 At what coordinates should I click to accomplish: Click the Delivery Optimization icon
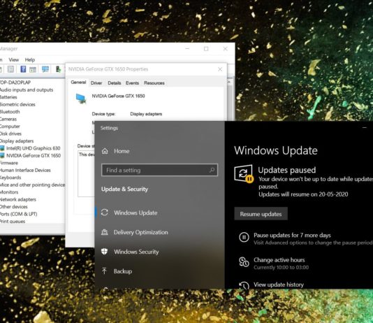tap(105, 232)
